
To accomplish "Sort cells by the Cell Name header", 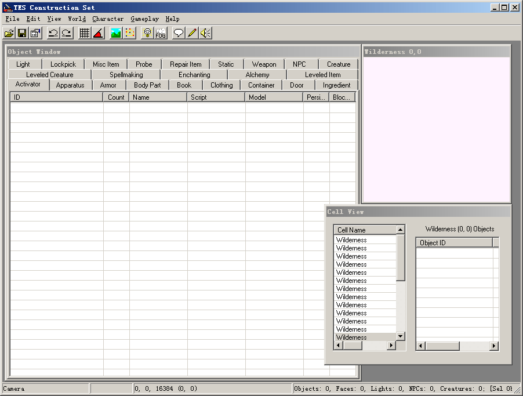I will pyautogui.click(x=365, y=230).
